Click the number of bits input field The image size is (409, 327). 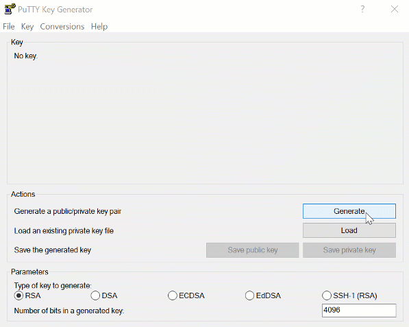point(359,311)
